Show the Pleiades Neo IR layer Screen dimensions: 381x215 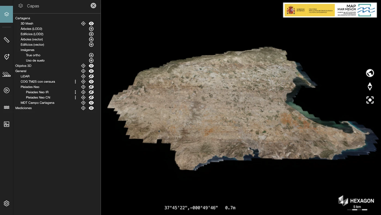91,92
